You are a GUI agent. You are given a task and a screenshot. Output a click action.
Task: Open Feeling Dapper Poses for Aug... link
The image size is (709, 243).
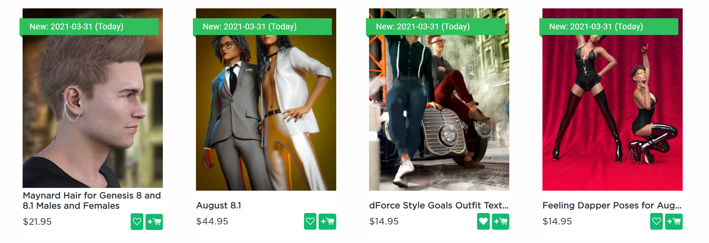pyautogui.click(x=612, y=206)
